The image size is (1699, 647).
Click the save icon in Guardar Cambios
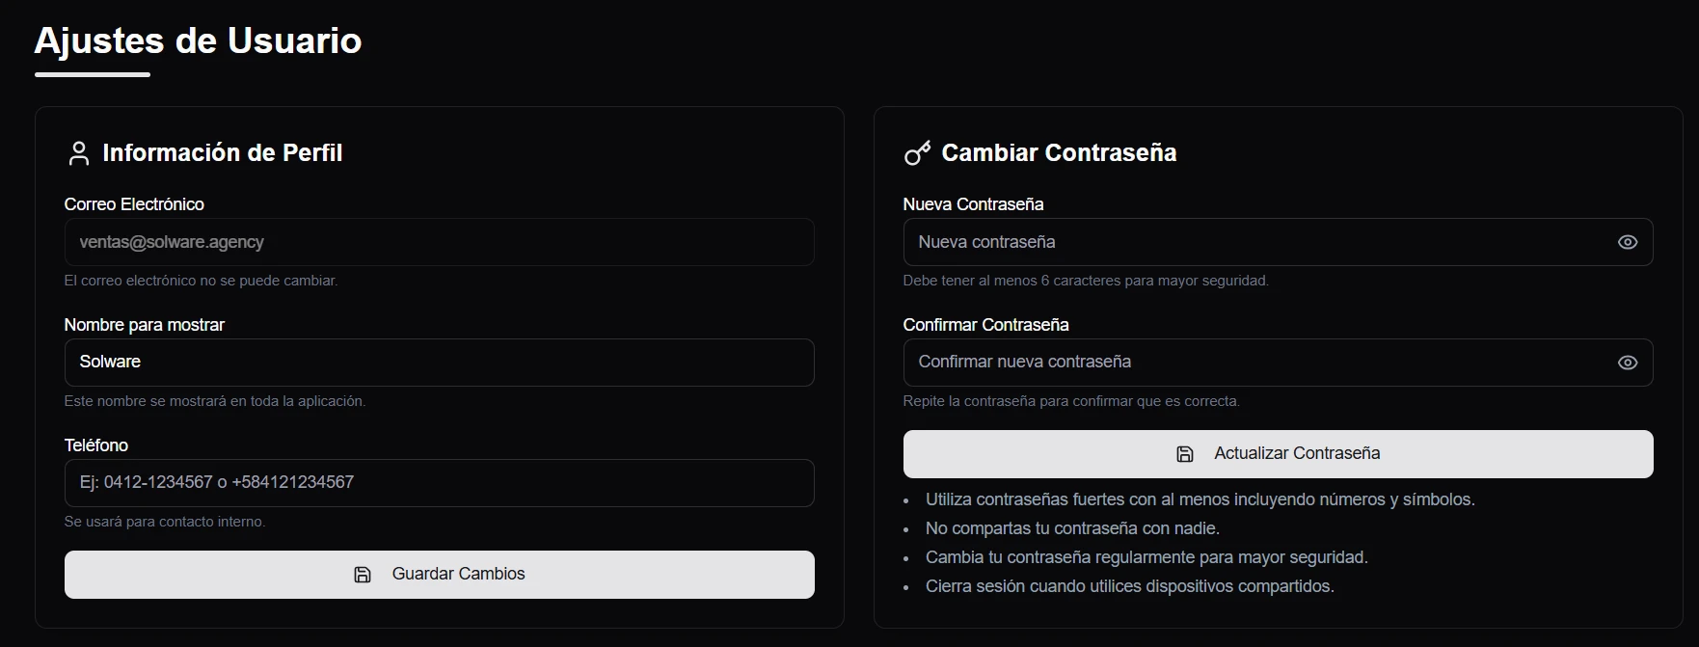[x=363, y=575]
